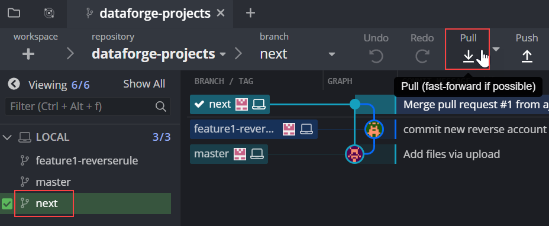Open the folder icon tab
This screenshot has height=226, width=549.
[x=14, y=14]
